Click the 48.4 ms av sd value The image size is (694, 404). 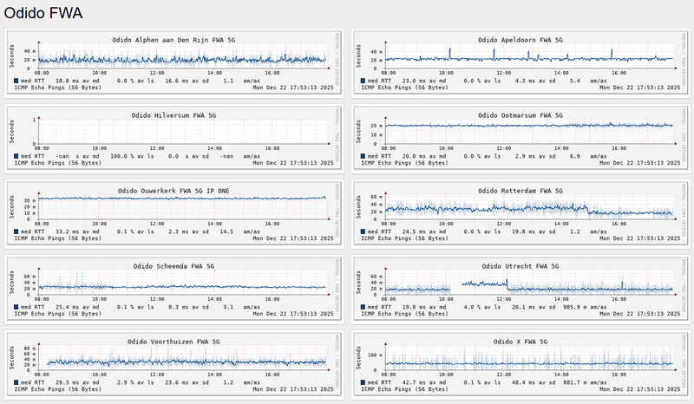point(534,382)
